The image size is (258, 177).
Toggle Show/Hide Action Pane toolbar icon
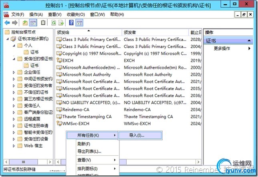coord(79,22)
